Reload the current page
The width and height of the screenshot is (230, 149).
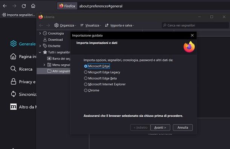click(24, 6)
